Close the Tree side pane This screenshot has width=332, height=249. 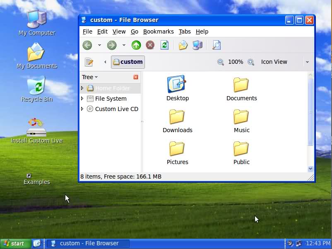click(136, 77)
